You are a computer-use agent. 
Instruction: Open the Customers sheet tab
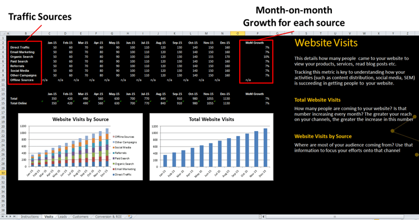(x=80, y=217)
